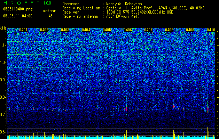Click the kHz axis unit label

tap(3, 28)
